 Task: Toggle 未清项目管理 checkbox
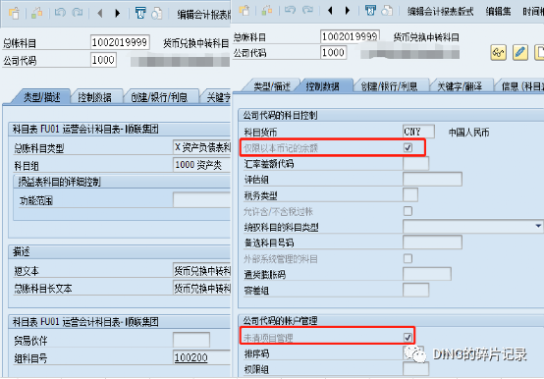[408, 337]
